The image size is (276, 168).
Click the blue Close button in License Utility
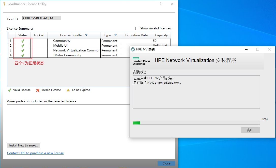(166, 163)
